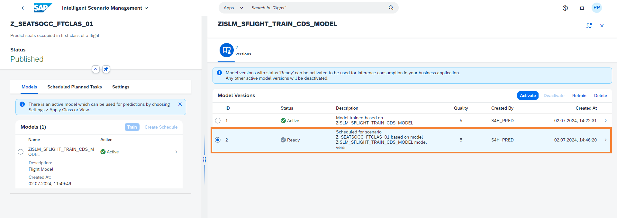Viewport: 617px width, 218px height.
Task: Open the notifications bell
Action: tap(582, 8)
